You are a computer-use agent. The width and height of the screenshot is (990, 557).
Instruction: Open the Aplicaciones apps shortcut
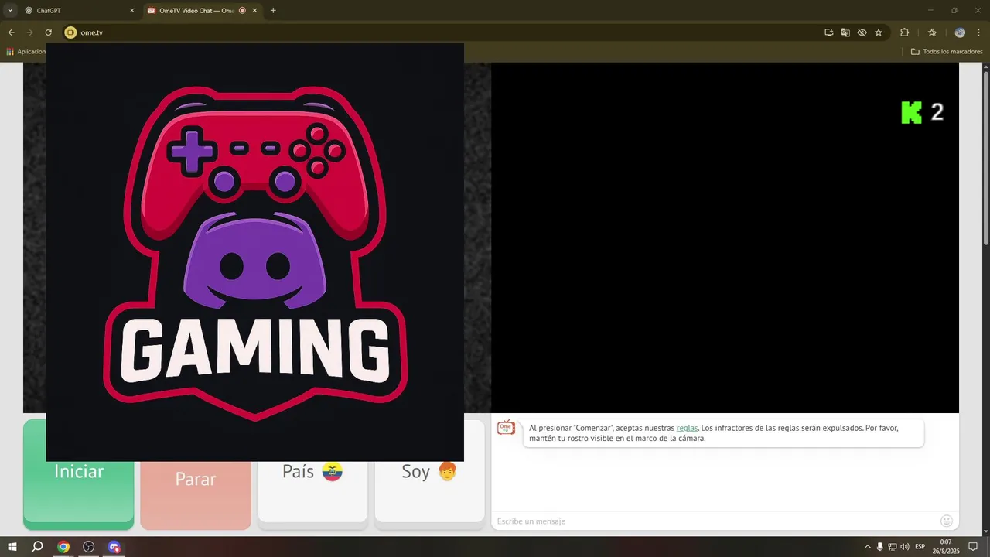26,52
